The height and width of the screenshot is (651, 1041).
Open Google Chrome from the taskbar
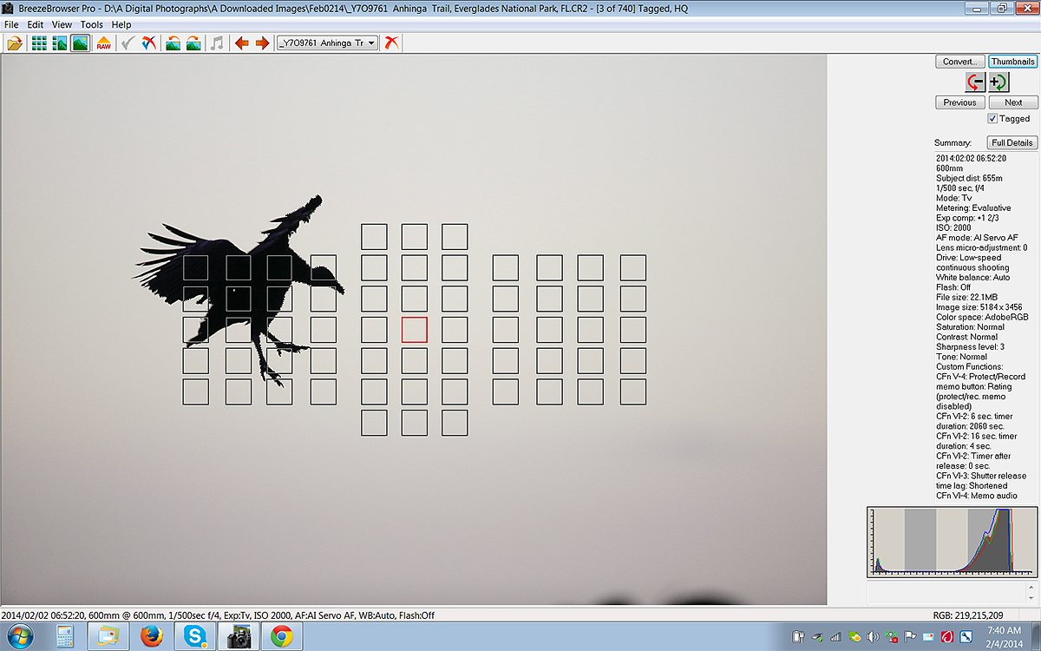tap(280, 636)
